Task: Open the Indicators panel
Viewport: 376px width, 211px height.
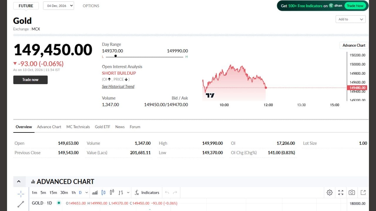Action: point(147,193)
